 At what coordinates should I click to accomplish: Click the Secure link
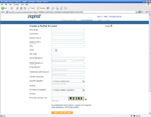click(107, 26)
